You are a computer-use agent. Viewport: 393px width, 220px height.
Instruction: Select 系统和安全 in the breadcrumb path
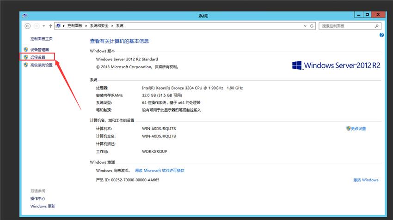tap(99, 26)
